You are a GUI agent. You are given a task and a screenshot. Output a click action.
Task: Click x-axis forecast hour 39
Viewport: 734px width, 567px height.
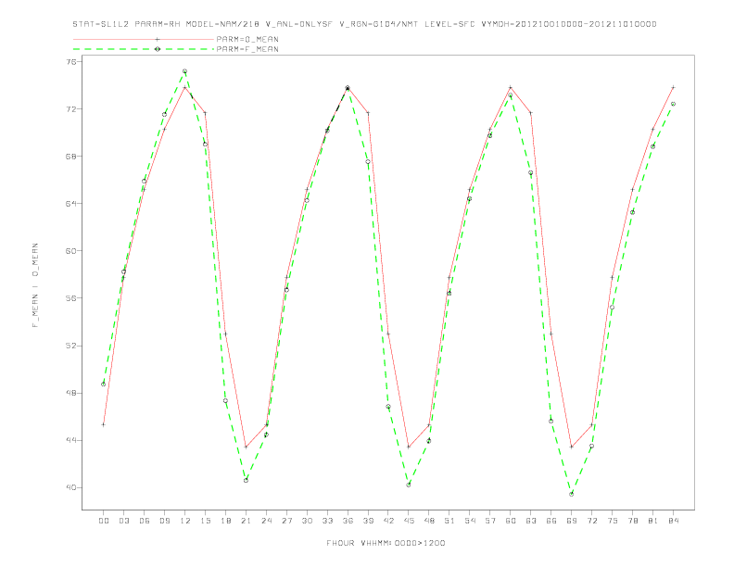[368, 521]
